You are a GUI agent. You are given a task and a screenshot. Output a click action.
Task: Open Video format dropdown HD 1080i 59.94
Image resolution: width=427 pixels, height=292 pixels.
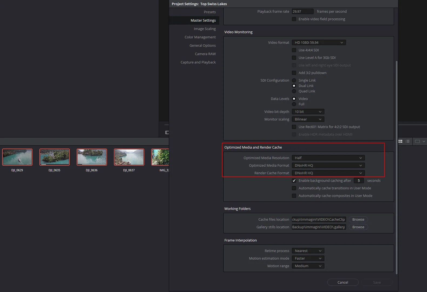[319, 42]
